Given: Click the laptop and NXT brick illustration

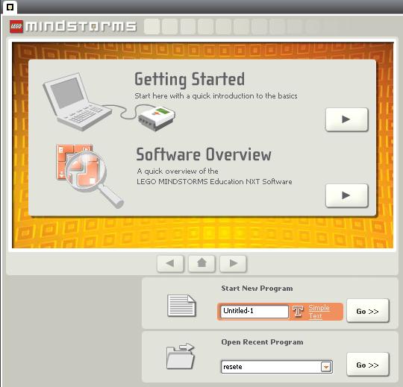Looking at the screenshot, I should click(109, 102).
